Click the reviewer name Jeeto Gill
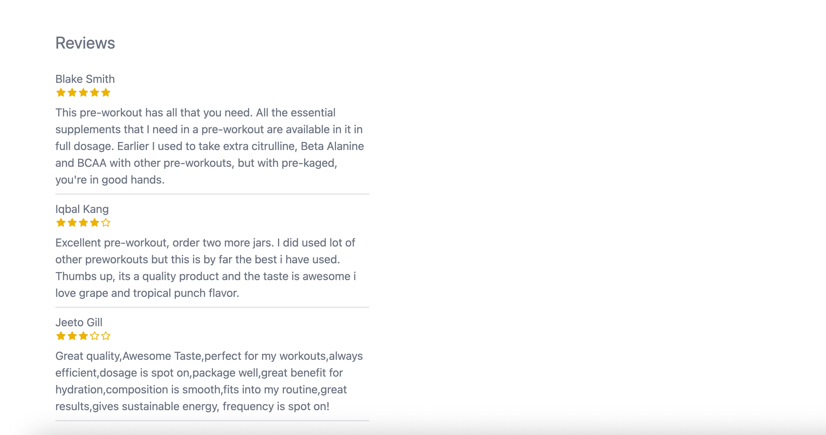 point(79,322)
